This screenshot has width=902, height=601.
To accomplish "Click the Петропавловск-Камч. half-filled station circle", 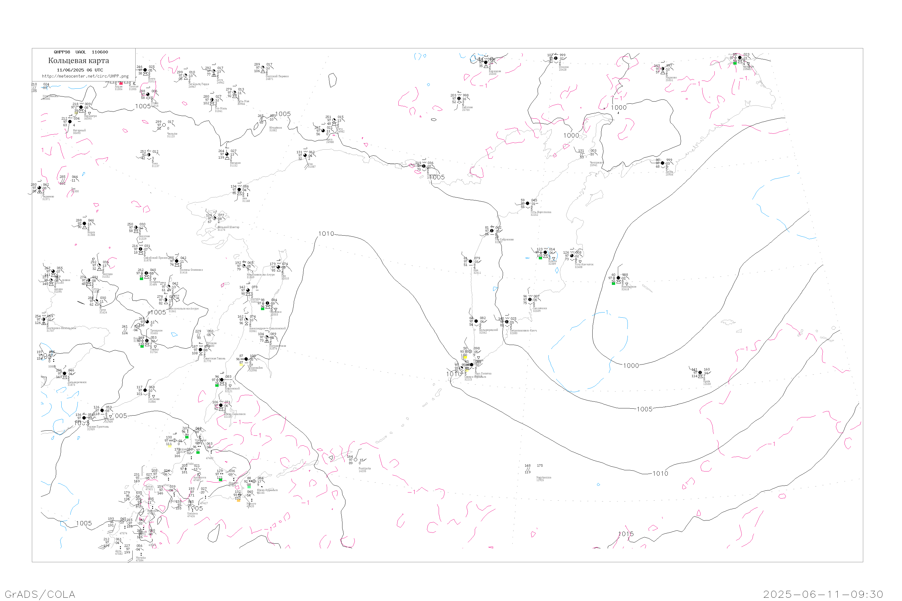I will [507, 322].
